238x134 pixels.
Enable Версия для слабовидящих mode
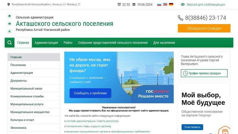tap(205, 4)
